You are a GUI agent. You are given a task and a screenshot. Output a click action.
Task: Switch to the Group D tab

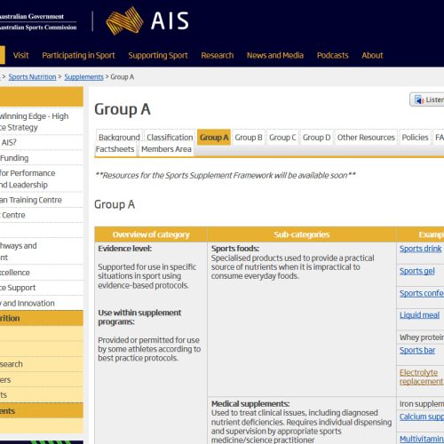(x=316, y=138)
